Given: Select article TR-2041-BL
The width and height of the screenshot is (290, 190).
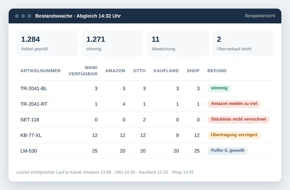Looking at the screenshot, I should coord(34,89).
